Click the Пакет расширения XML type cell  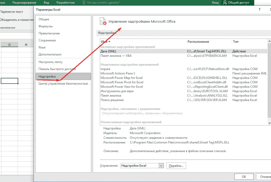click(249, 73)
